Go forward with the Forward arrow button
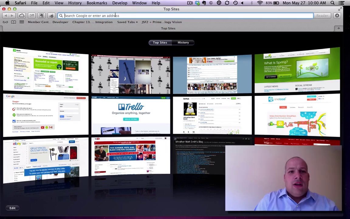The height and width of the screenshot is (219, 350). (12, 16)
